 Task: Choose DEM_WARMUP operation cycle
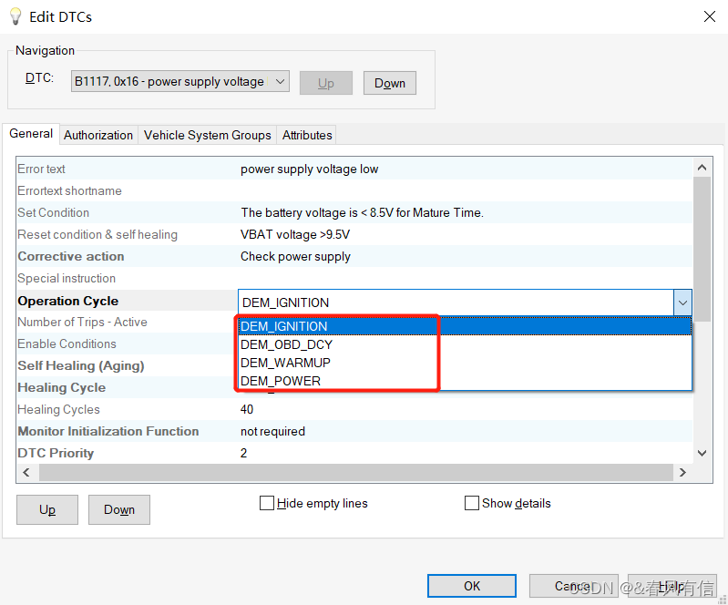tap(465, 363)
